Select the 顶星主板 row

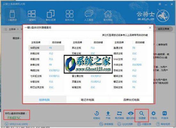pos(88,82)
